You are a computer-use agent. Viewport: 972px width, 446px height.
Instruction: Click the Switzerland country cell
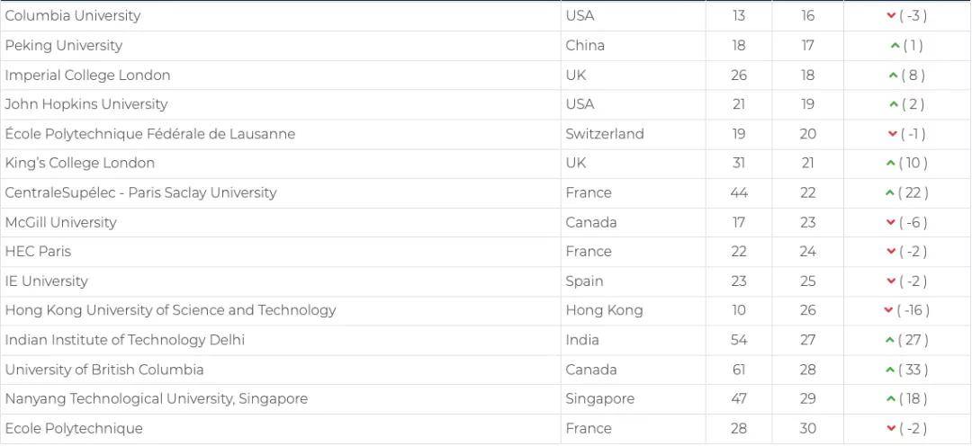pos(605,134)
